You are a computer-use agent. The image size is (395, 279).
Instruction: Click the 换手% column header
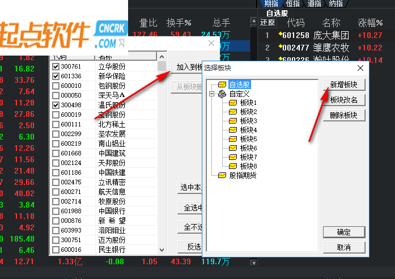[179, 23]
